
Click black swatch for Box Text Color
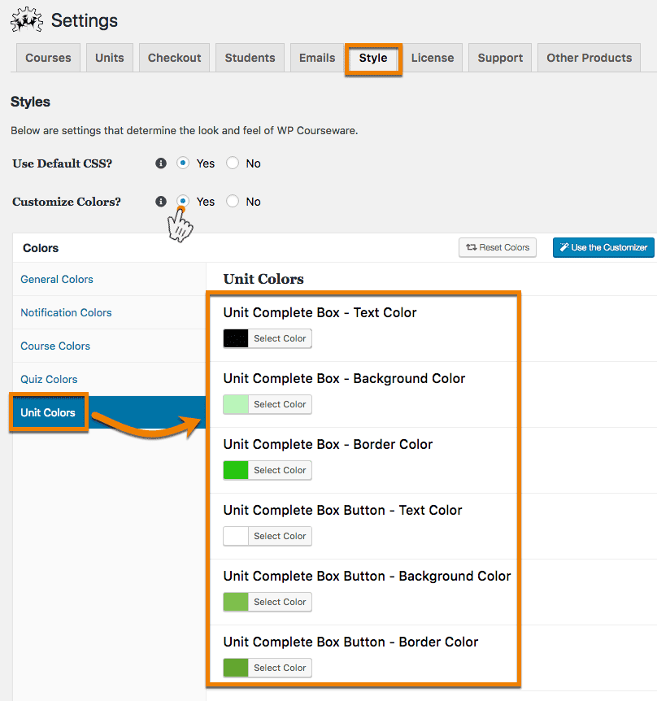(x=236, y=338)
